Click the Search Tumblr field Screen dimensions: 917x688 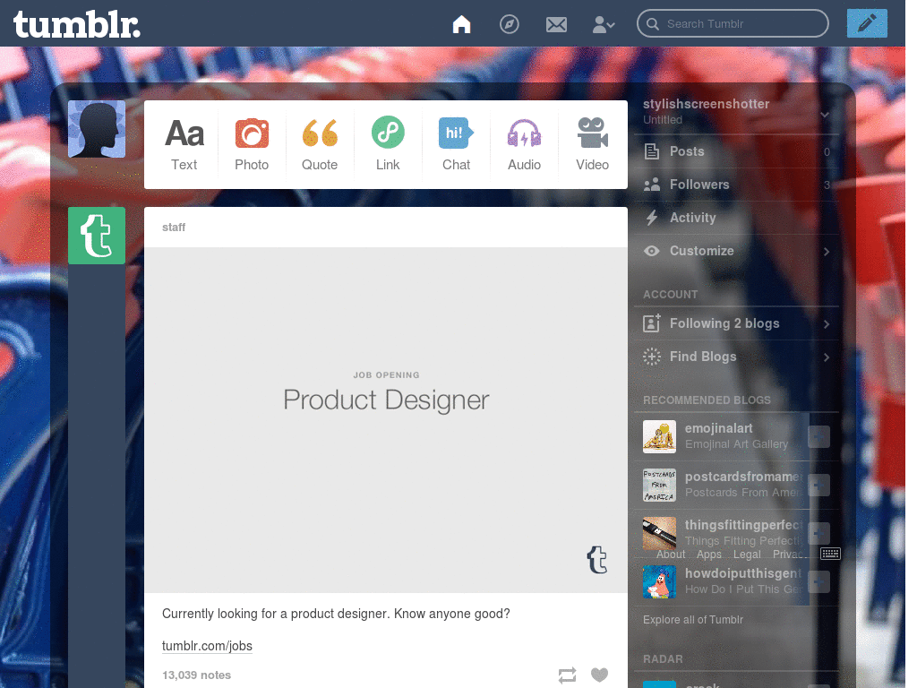pyautogui.click(x=733, y=24)
